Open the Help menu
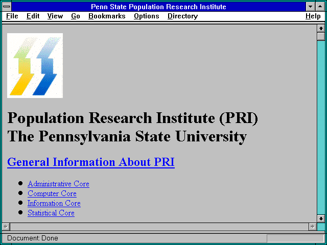 pos(313,16)
